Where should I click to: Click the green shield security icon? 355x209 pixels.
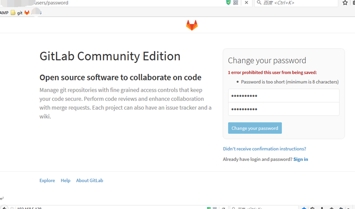(x=228, y=2)
